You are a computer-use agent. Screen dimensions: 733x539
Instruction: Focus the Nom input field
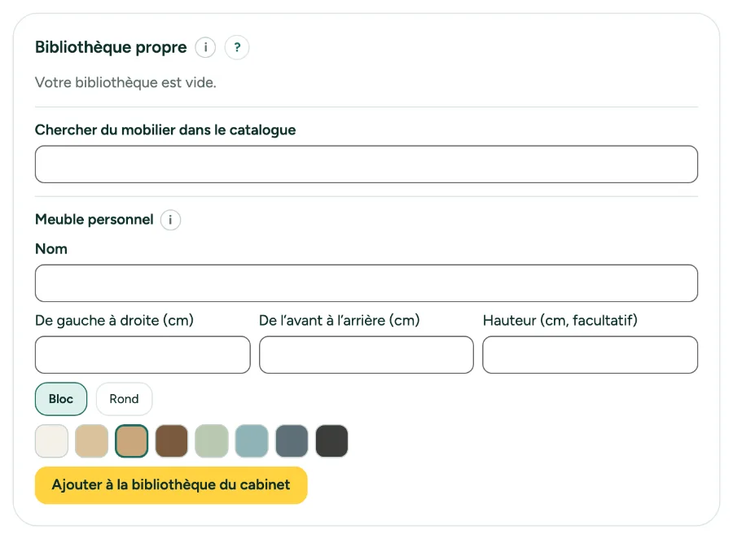tap(366, 283)
